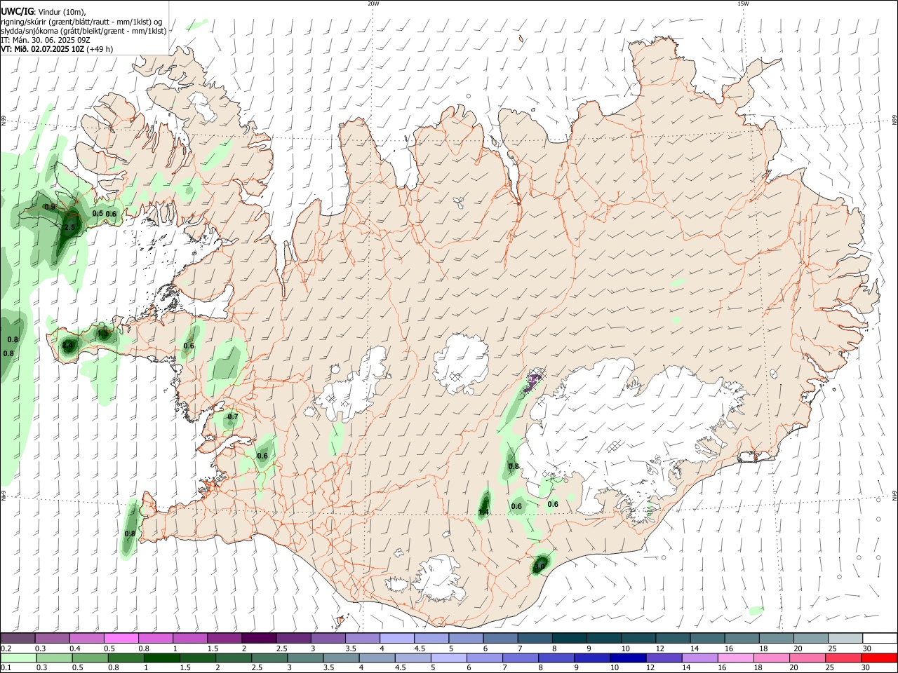Click the 3.0 precipitation value on south coast

click(x=540, y=566)
